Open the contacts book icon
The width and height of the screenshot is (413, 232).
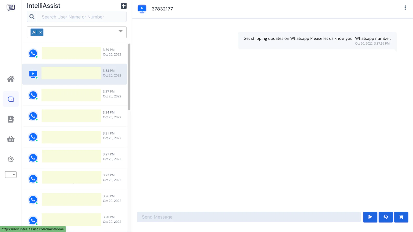[x=11, y=119]
